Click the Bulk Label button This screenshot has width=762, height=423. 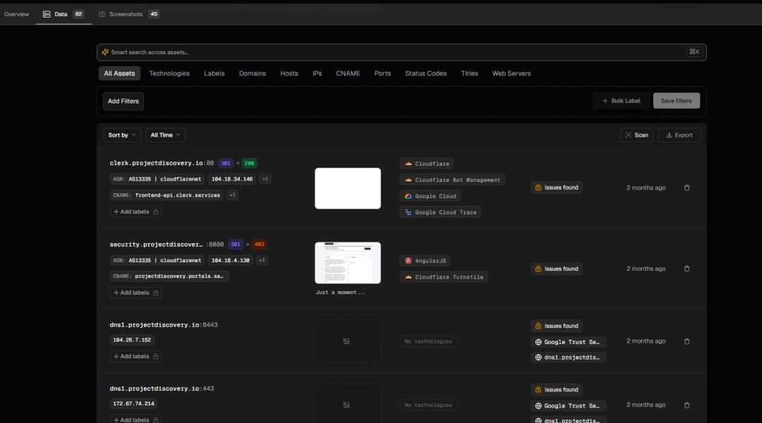[x=621, y=101]
